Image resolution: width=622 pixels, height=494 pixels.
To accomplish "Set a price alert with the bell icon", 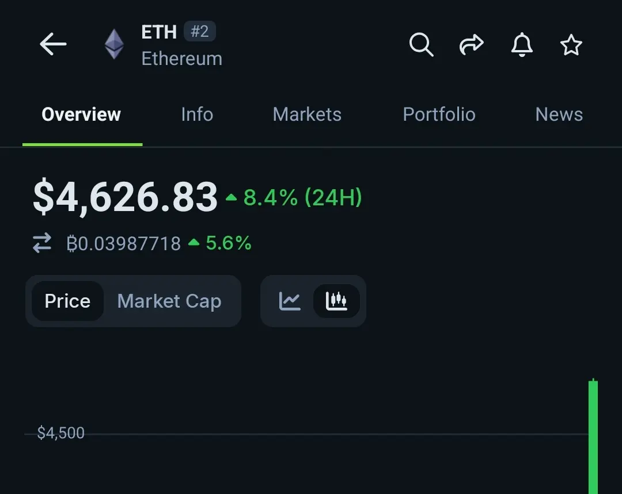I will 522,44.
